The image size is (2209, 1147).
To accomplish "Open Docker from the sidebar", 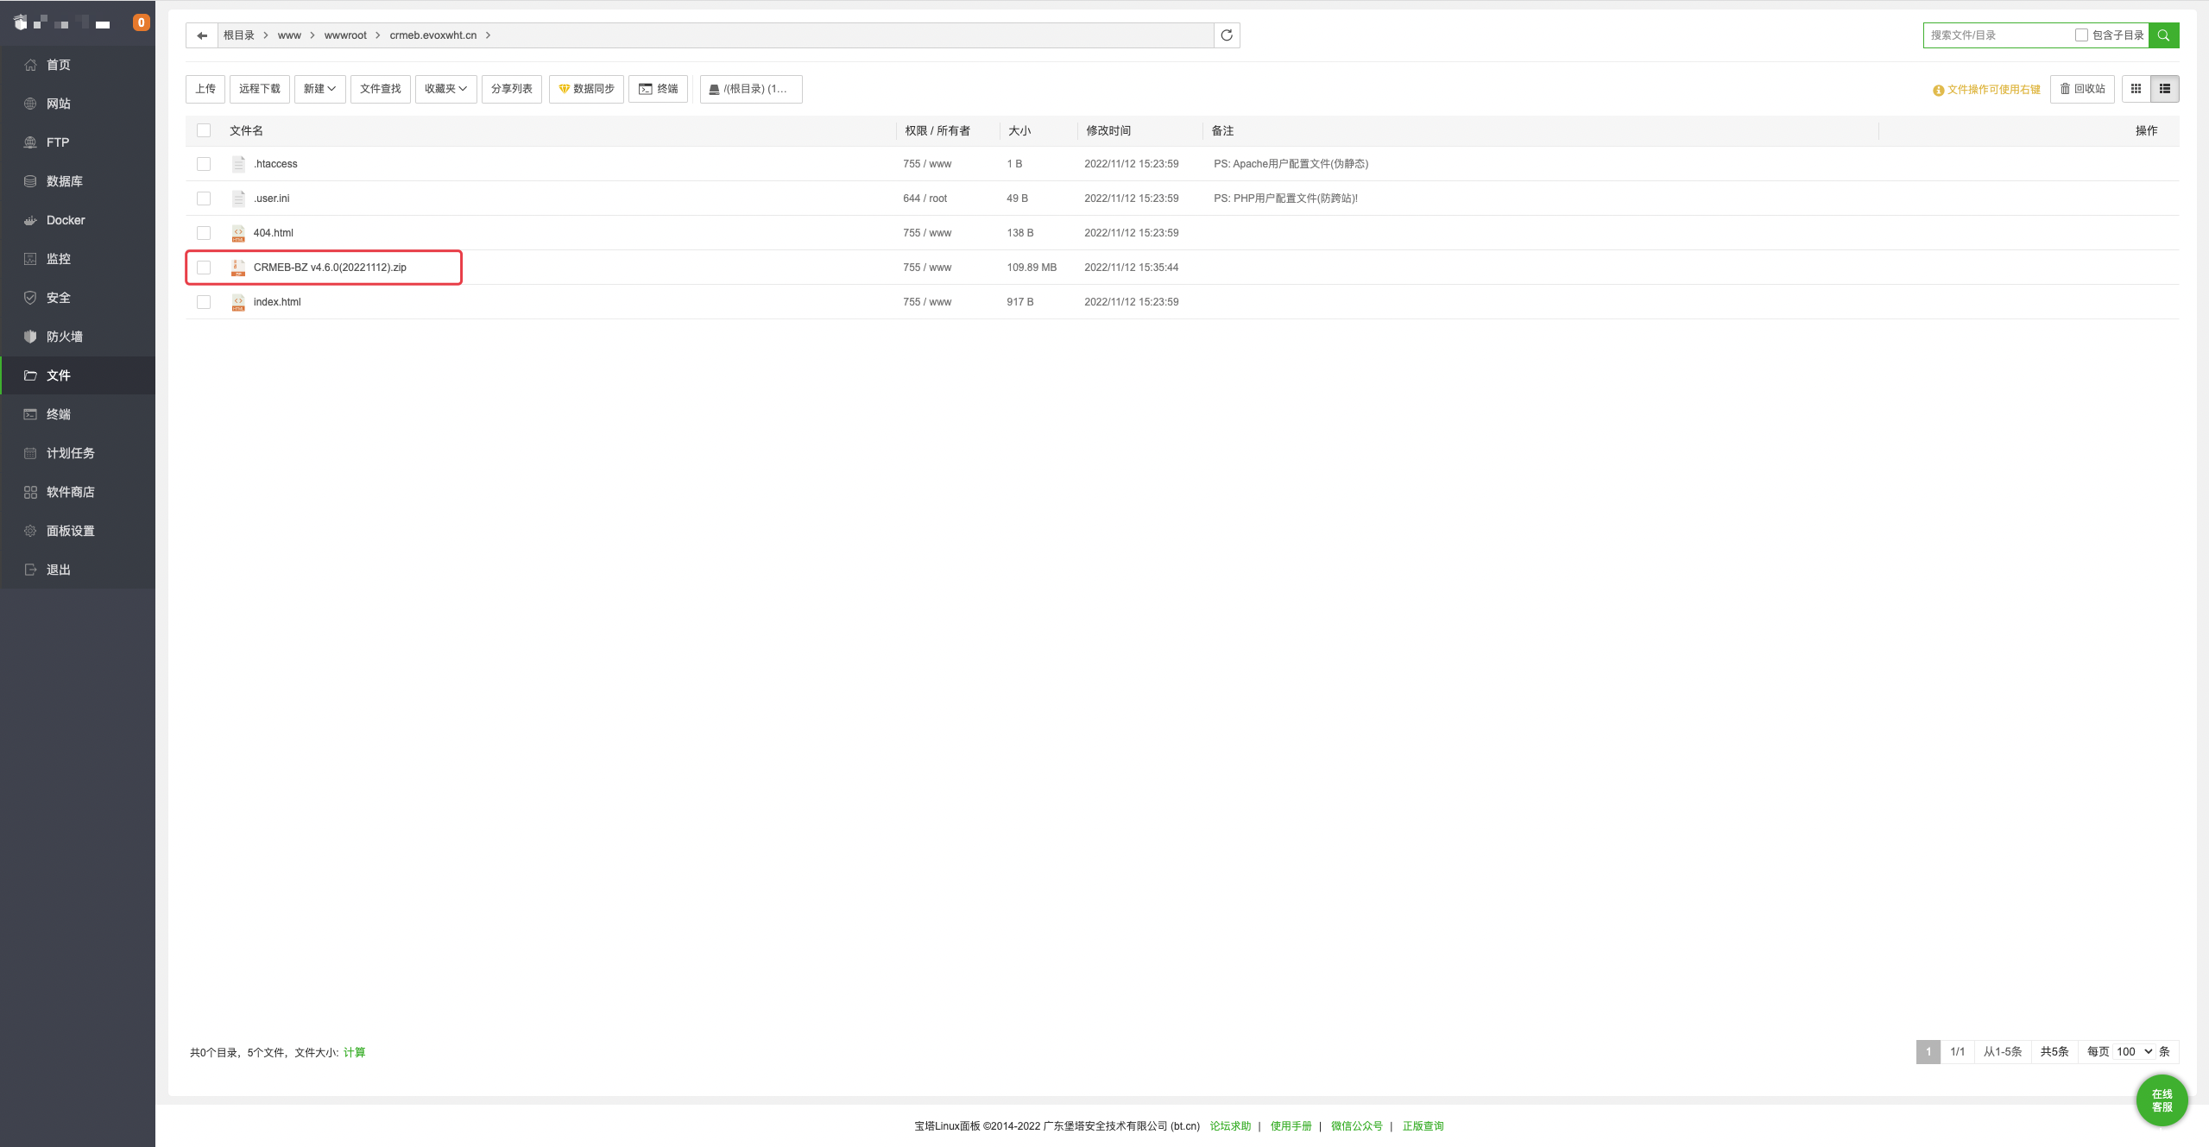I will 66,220.
